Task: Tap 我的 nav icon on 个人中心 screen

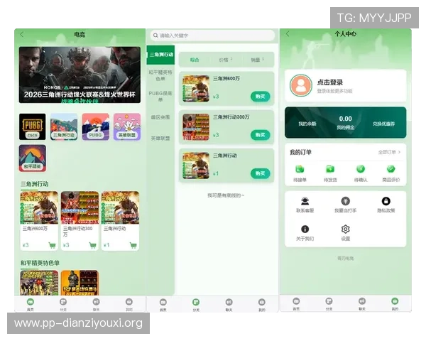Action: [395, 301]
